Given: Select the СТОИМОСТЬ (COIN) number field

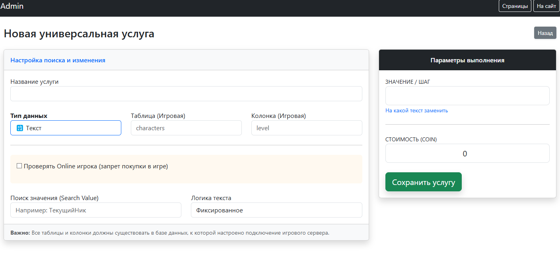Looking at the screenshot, I should click(467, 153).
